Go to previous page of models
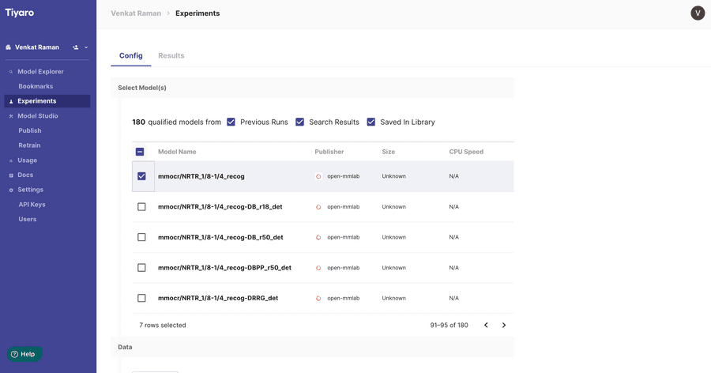The image size is (711, 373). (x=486, y=326)
